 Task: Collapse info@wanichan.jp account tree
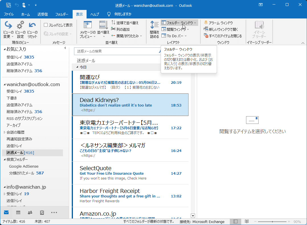[x=5, y=187]
